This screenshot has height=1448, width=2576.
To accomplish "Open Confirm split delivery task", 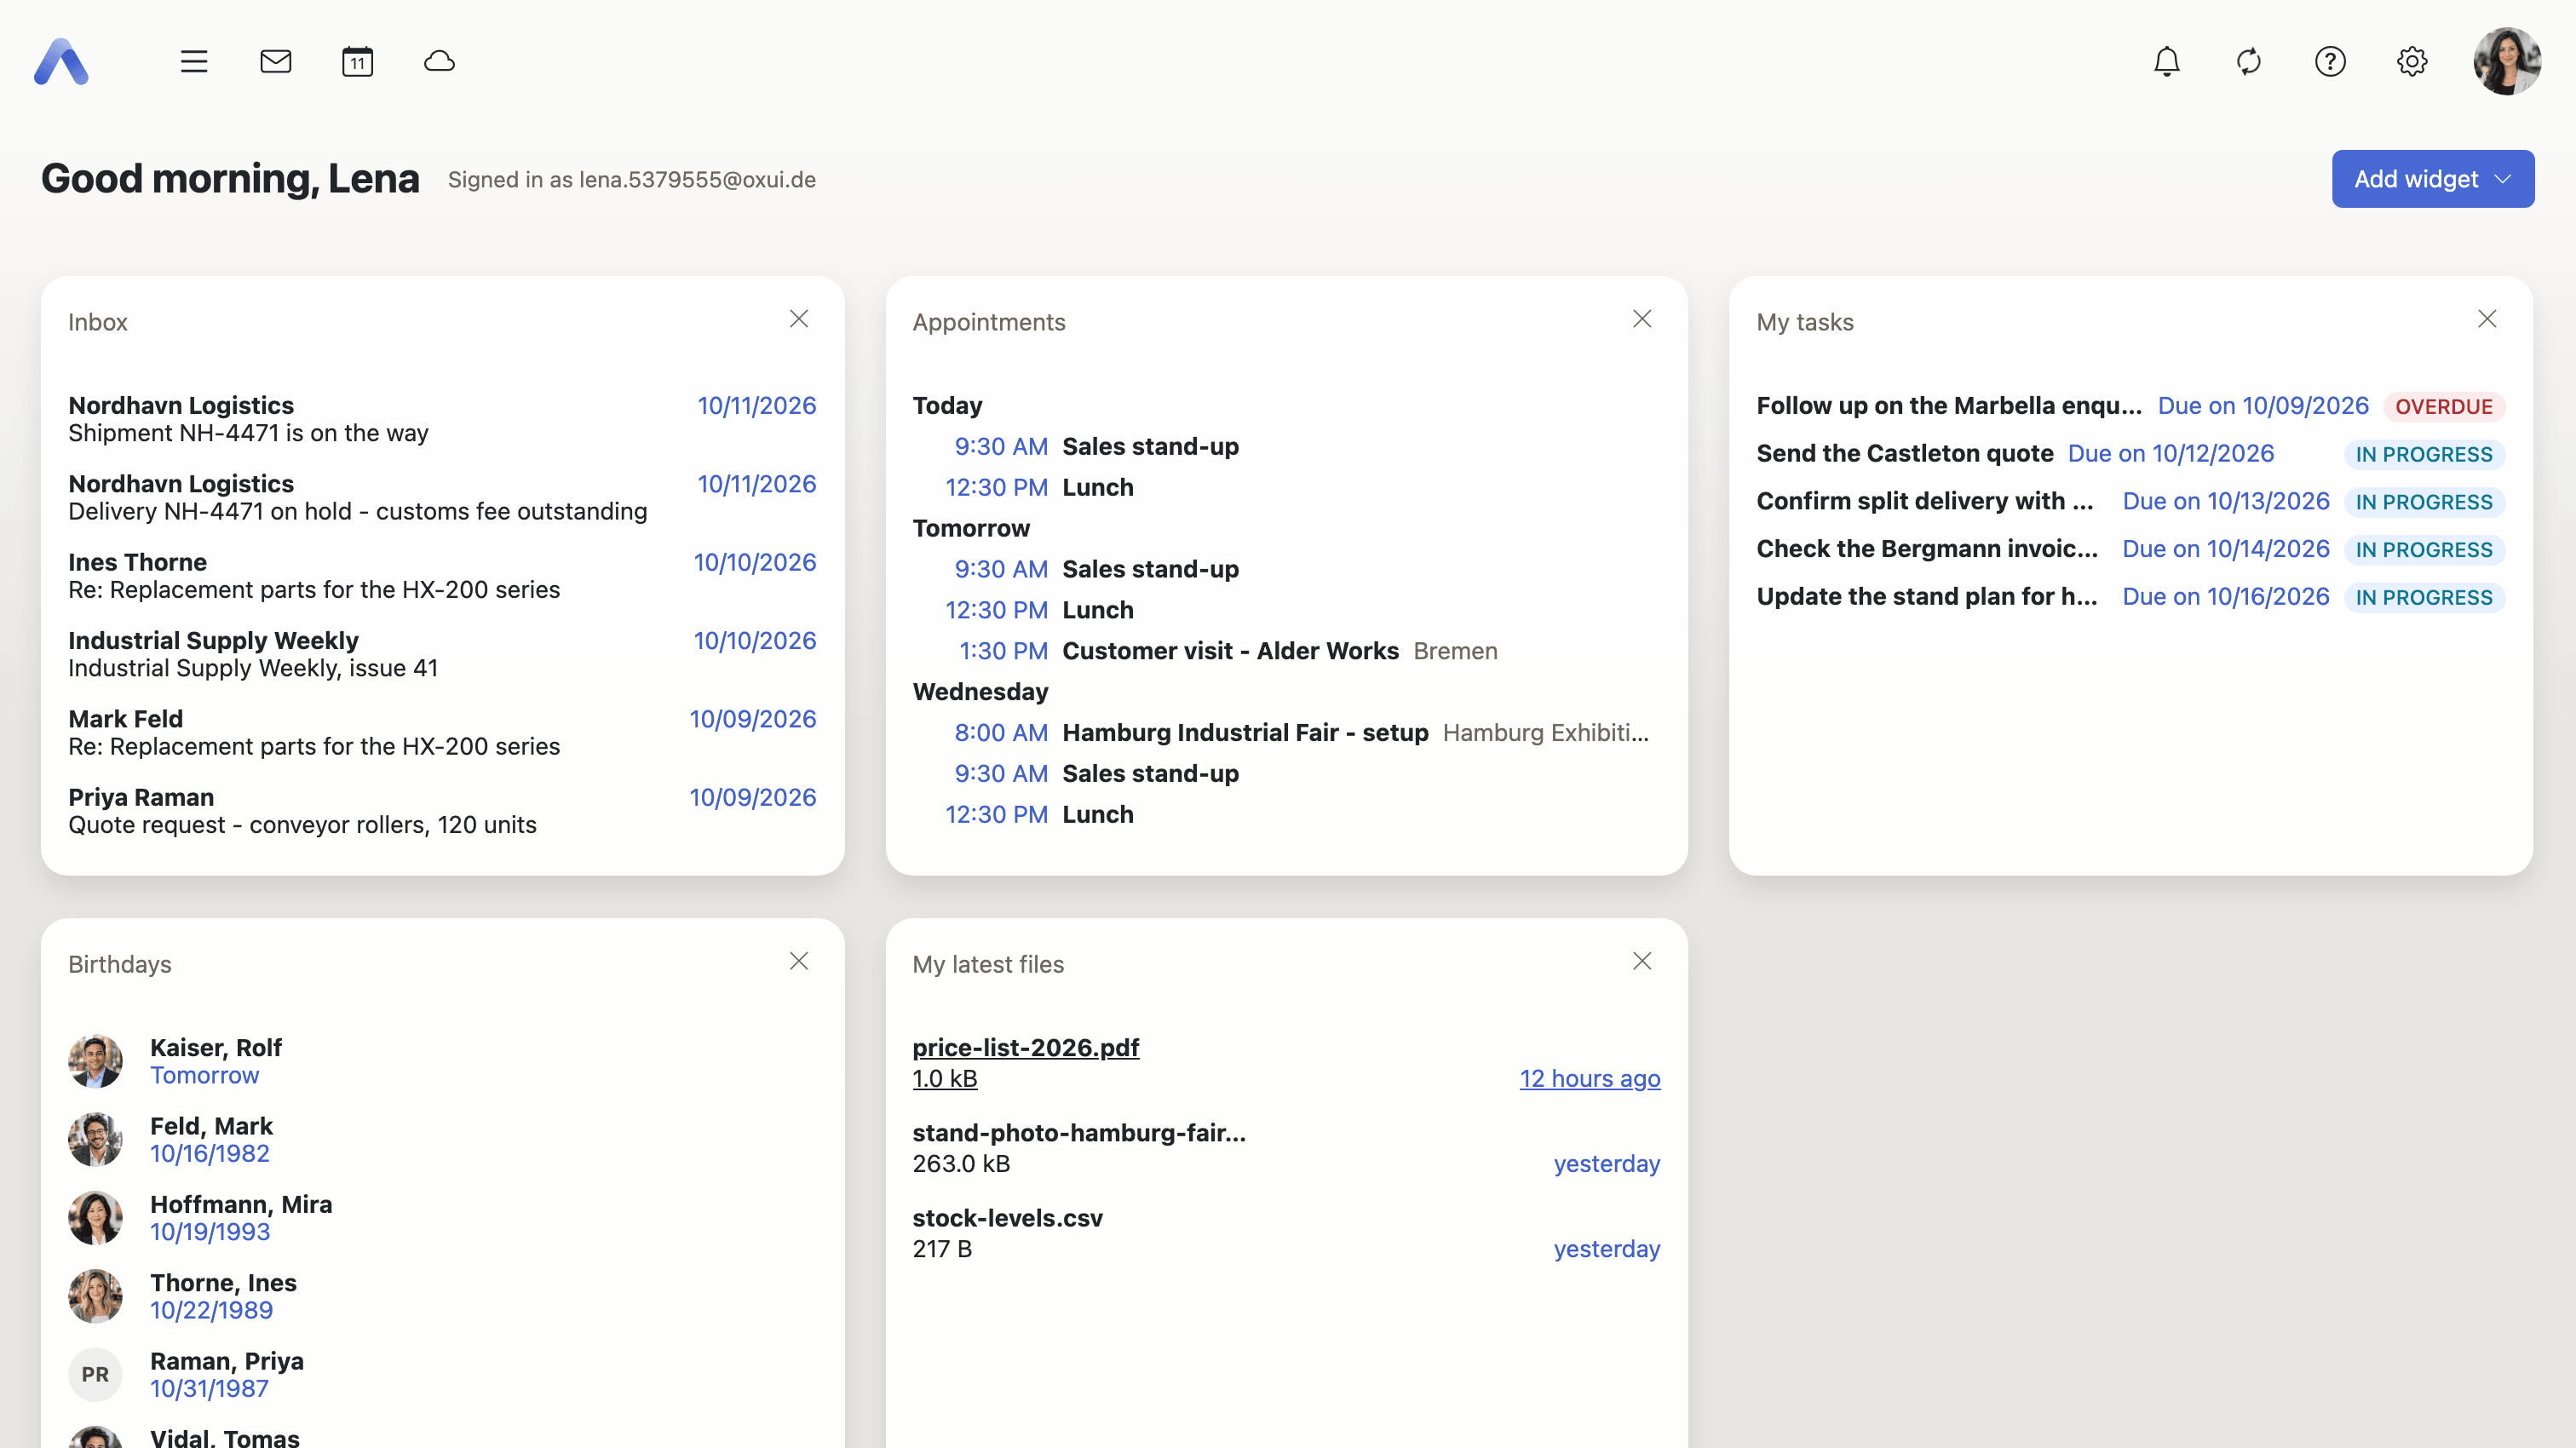I will (2131, 502).
